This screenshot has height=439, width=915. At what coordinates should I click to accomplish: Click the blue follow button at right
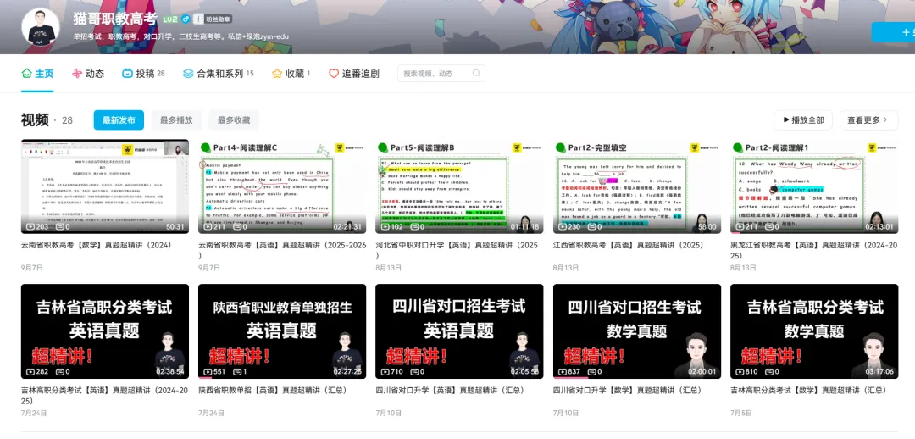point(893,32)
